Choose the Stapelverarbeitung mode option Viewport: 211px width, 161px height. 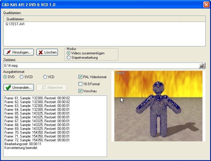[x=69, y=58]
